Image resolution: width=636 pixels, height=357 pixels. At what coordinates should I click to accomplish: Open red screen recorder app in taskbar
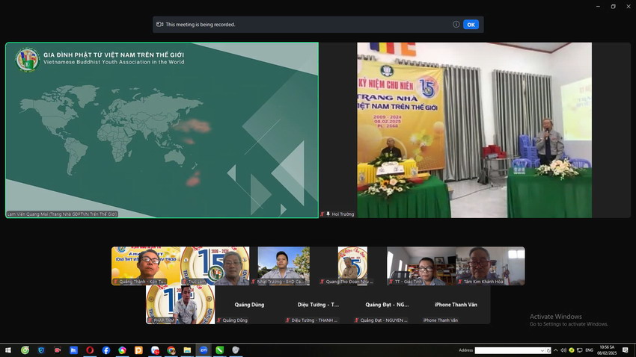[57, 350]
